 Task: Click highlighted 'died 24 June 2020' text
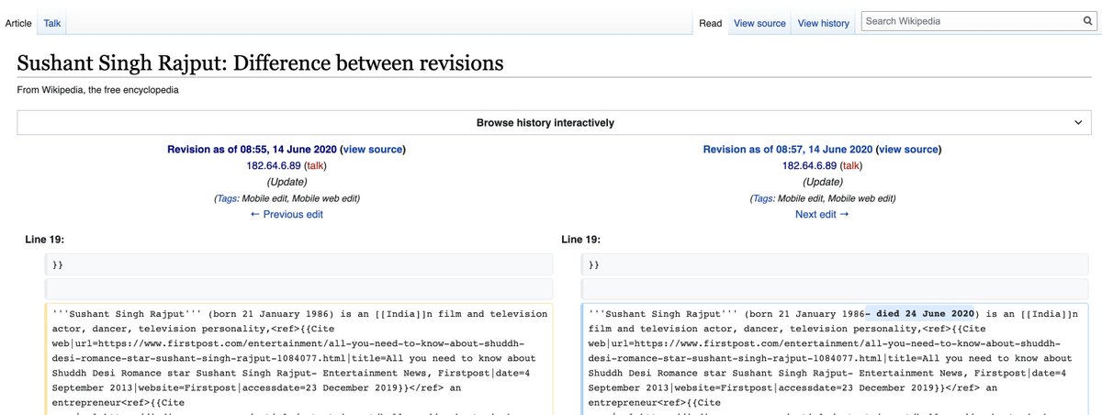(920, 313)
